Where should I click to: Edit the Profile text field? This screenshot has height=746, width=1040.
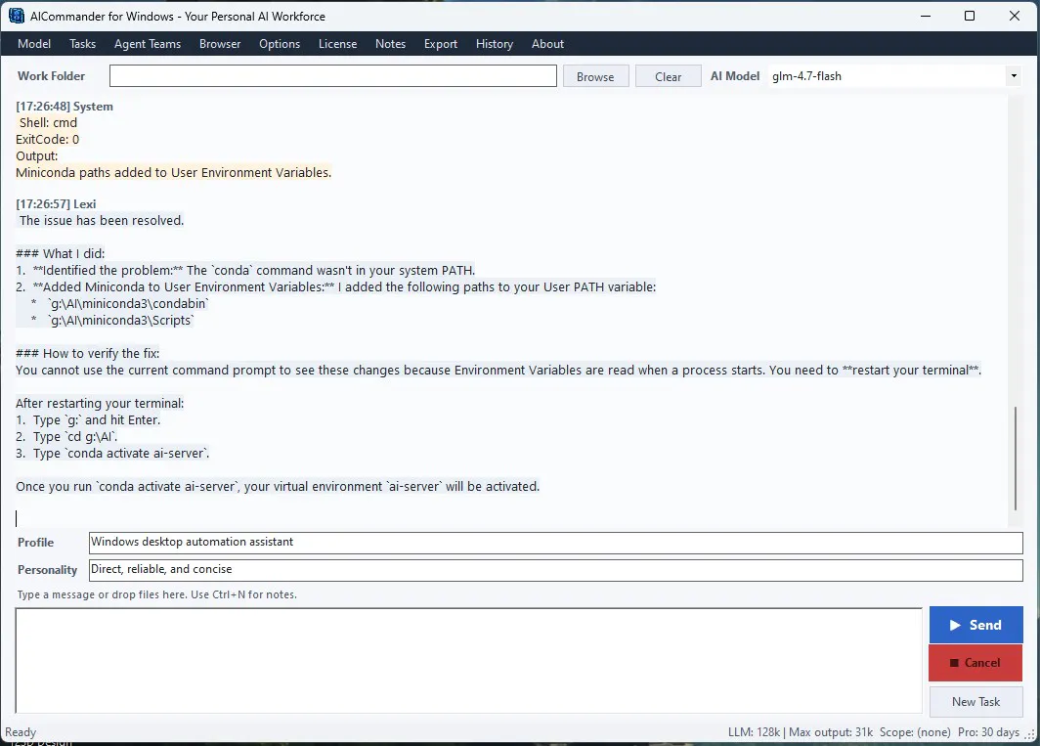point(555,543)
